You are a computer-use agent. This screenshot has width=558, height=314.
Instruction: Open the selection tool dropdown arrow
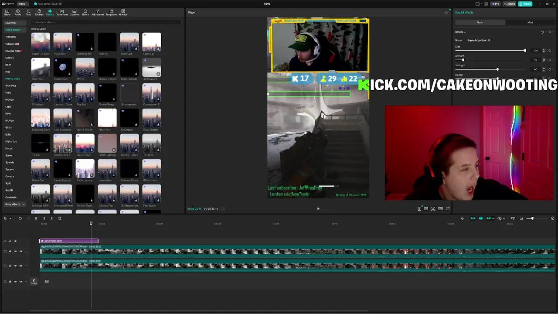(x=10, y=218)
